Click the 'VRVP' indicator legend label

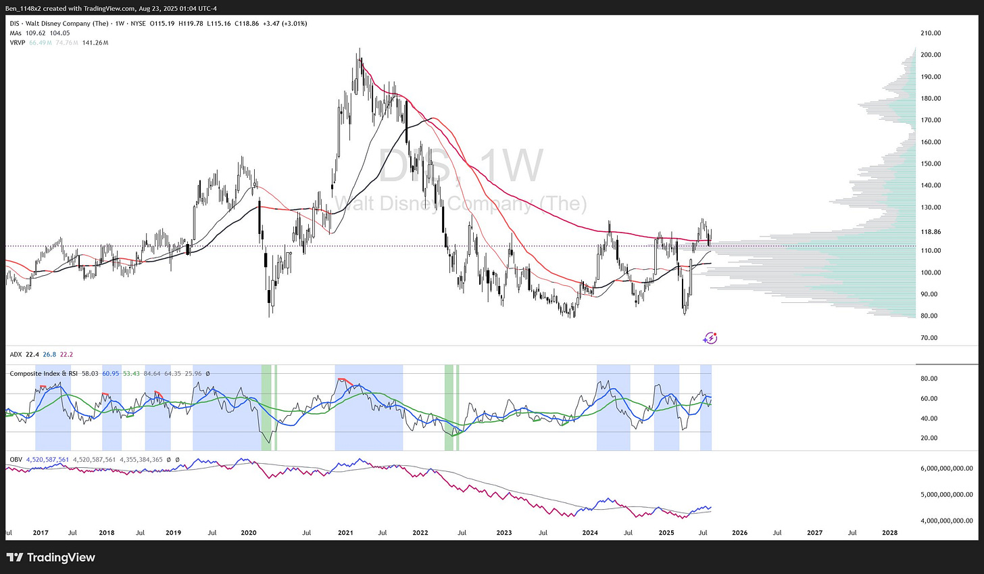(18, 43)
